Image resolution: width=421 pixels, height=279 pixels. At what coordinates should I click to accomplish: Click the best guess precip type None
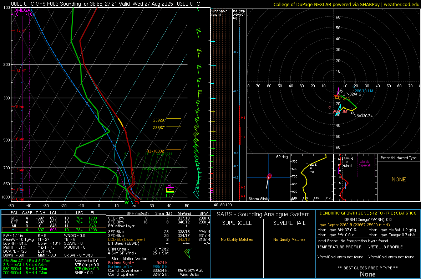(367, 274)
